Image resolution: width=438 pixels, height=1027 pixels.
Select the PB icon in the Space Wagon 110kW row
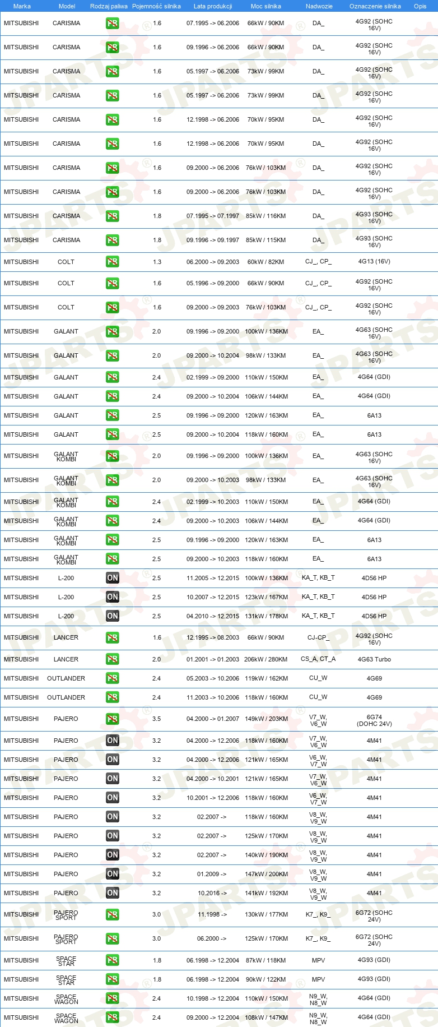[x=113, y=998]
